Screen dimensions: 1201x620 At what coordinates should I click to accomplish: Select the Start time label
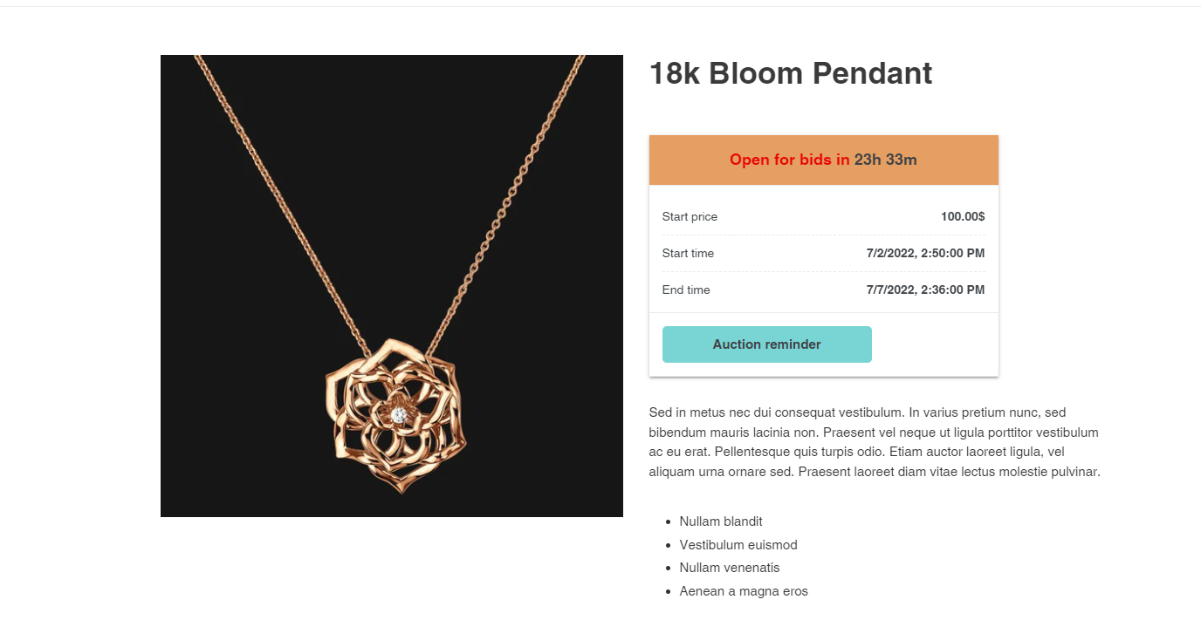tap(688, 253)
